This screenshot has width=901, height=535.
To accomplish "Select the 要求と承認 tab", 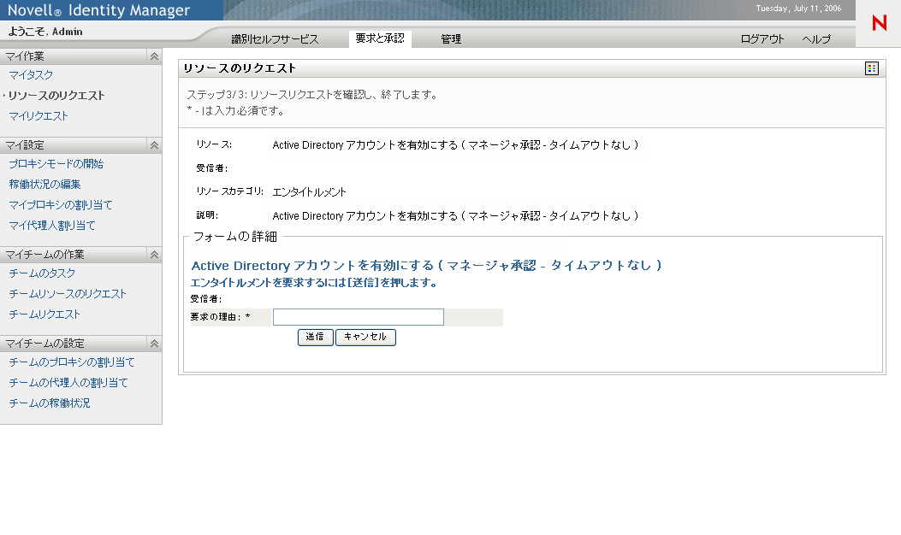I will click(380, 38).
